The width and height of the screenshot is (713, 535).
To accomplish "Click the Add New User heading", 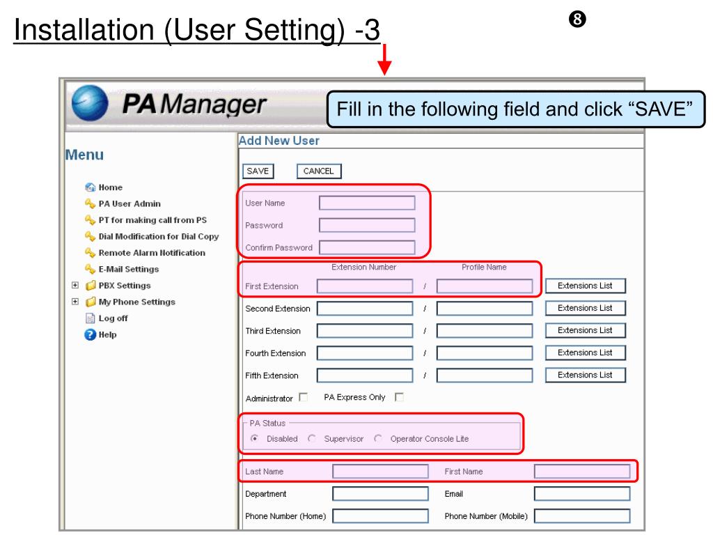I will [x=279, y=141].
